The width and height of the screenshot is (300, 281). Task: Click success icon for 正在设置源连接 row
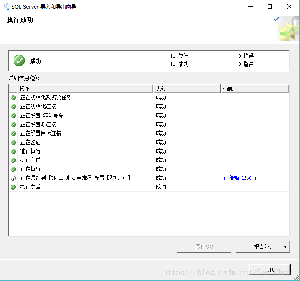click(13, 125)
